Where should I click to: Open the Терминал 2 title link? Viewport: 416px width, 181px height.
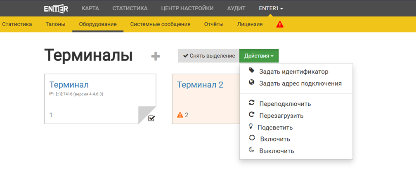click(x=200, y=85)
